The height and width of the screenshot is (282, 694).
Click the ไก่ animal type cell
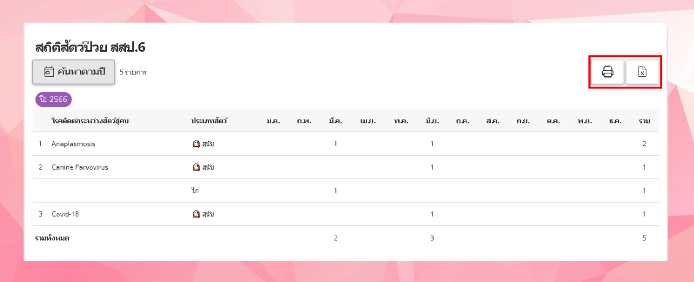coord(195,190)
